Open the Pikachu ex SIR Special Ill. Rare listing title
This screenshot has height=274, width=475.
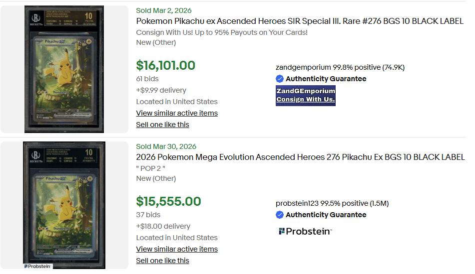click(300, 21)
